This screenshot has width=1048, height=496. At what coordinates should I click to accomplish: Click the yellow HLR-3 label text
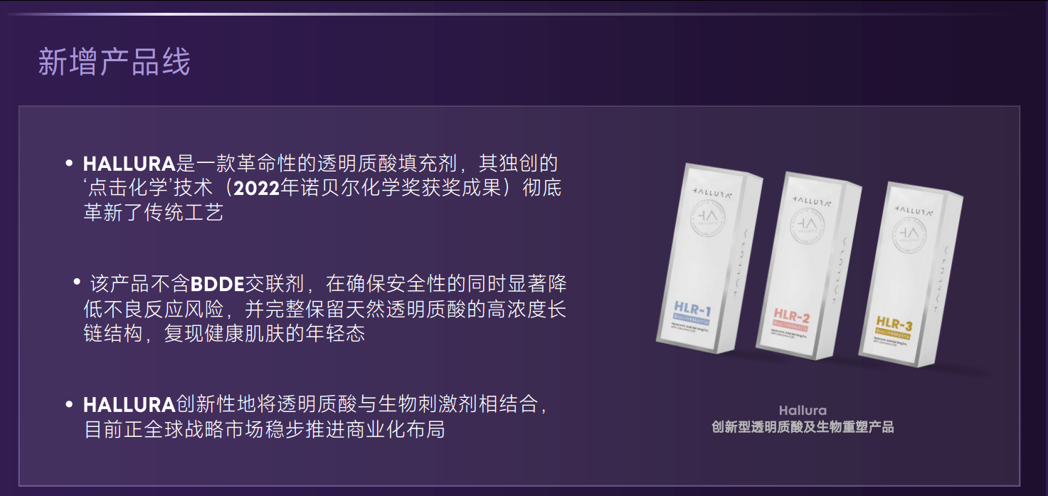(x=894, y=322)
